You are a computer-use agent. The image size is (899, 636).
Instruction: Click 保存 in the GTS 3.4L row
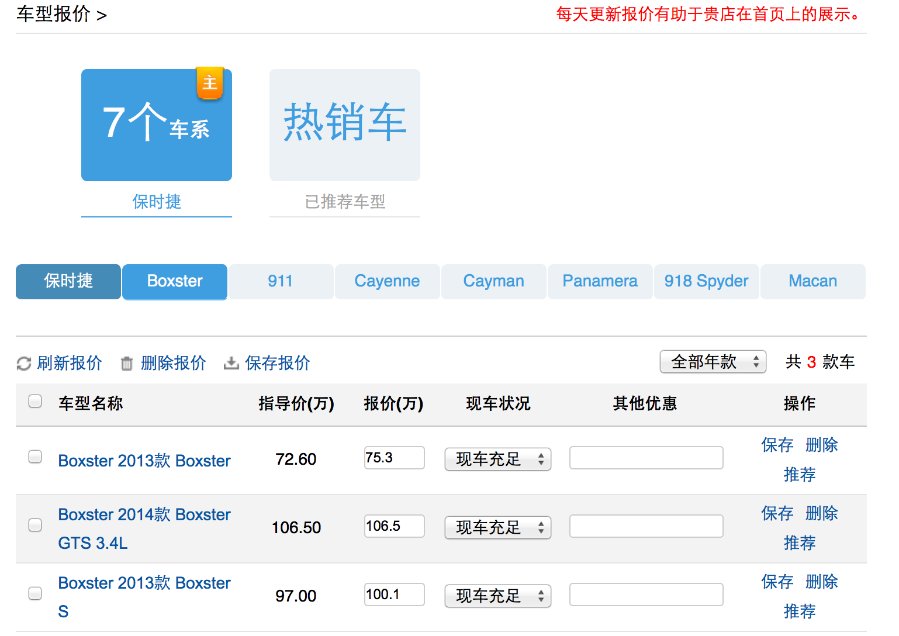[777, 513]
